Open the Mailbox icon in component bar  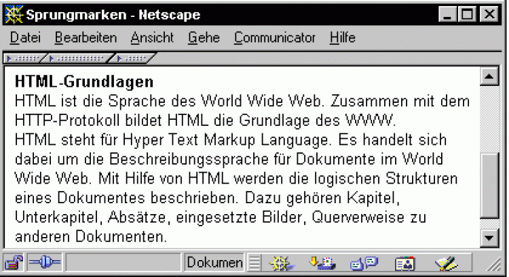pos(320,262)
